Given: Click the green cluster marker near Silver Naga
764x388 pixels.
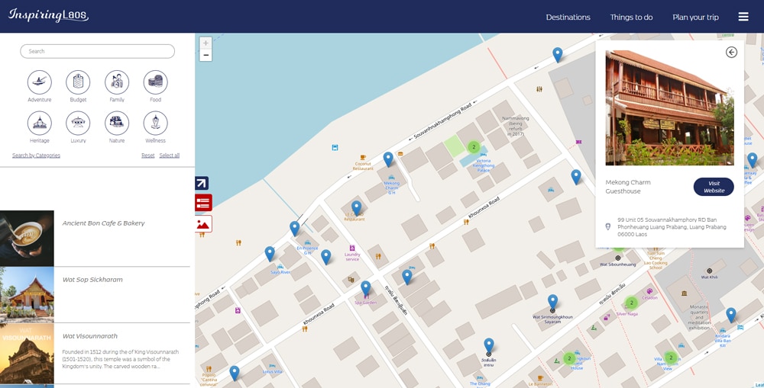Looking at the screenshot, I should point(631,303).
